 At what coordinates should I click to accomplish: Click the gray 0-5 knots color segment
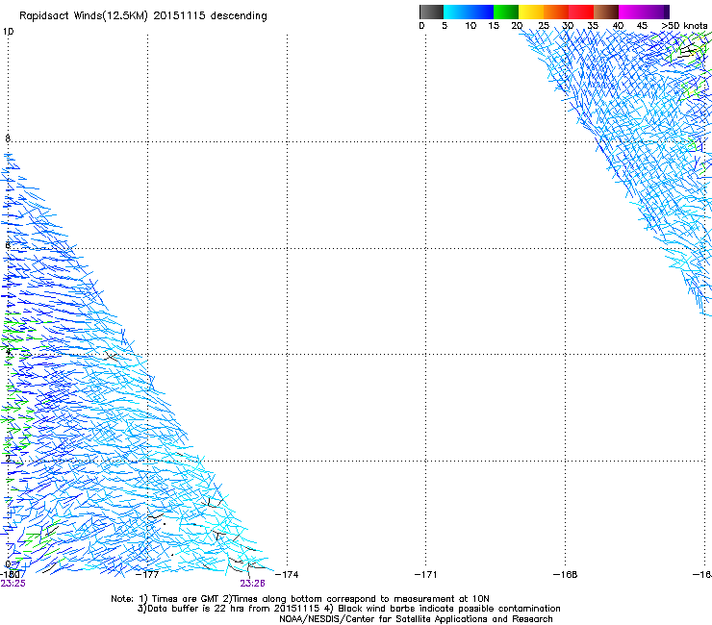pyautogui.click(x=431, y=12)
